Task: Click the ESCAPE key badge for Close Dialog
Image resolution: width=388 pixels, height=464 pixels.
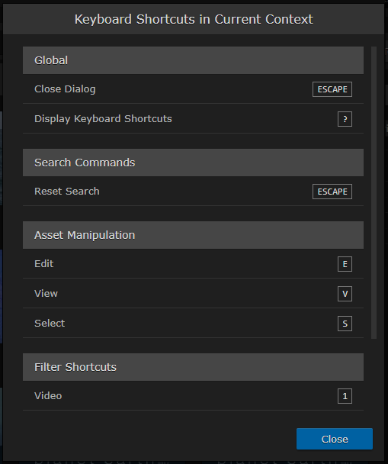Action: click(x=332, y=89)
